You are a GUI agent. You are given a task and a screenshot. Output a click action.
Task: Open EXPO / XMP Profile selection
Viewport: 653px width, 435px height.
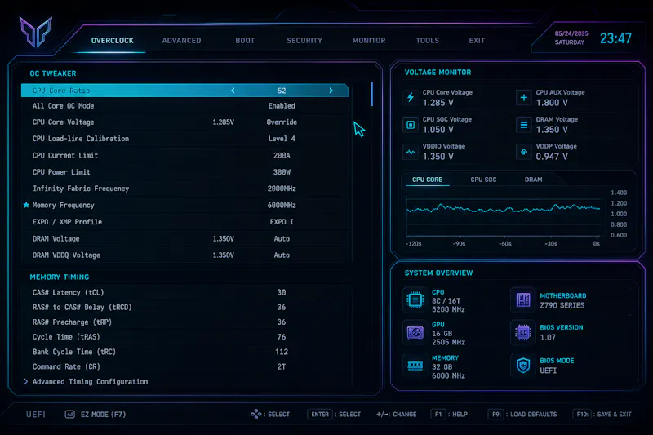tap(282, 222)
